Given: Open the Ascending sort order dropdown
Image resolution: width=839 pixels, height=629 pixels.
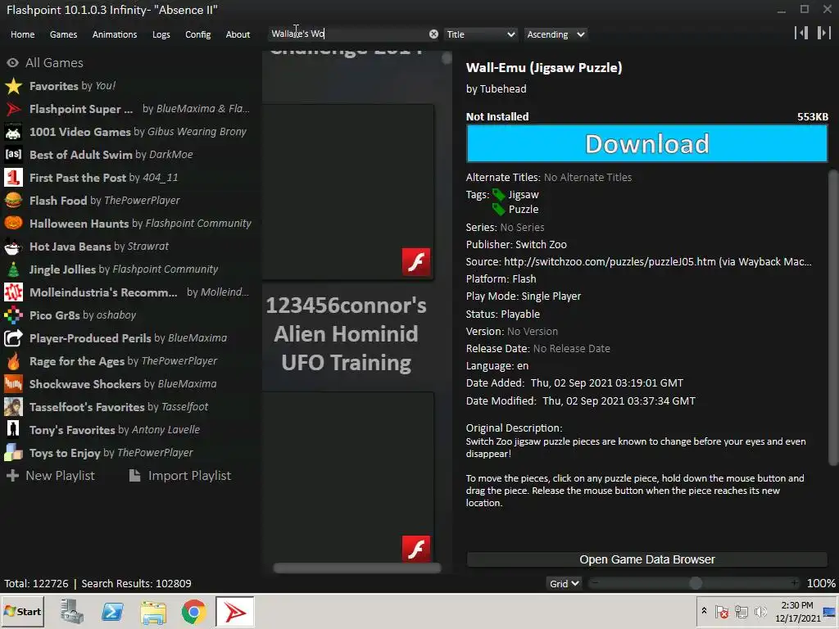Looking at the screenshot, I should (x=556, y=34).
